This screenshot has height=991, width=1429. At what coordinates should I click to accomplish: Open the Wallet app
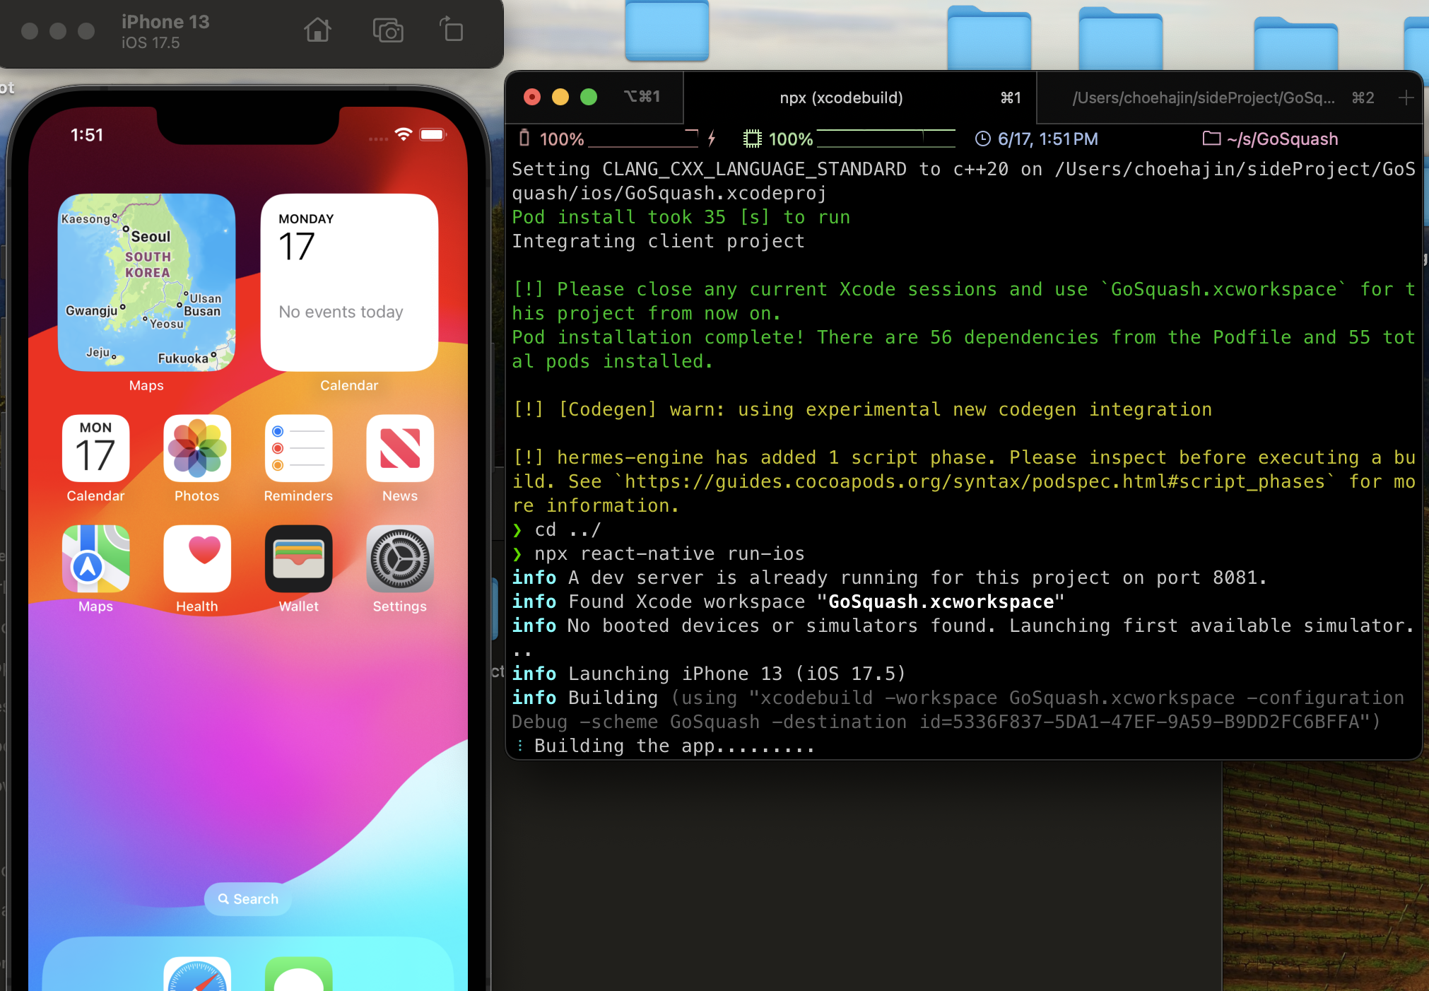tap(298, 558)
